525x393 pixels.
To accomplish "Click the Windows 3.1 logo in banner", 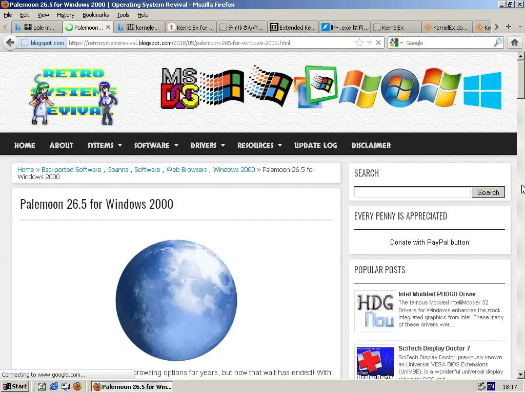I will point(221,88).
